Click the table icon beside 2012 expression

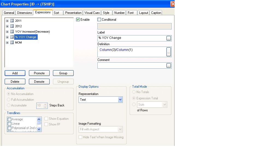pyautogui.click(x=12, y=26)
